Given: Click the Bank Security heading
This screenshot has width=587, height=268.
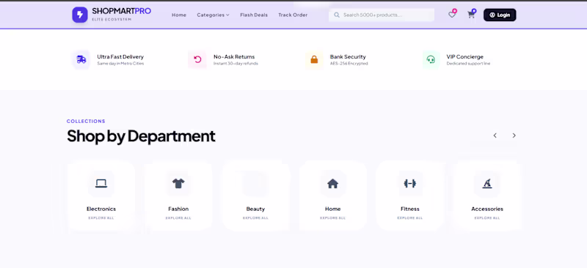Looking at the screenshot, I should (x=348, y=57).
